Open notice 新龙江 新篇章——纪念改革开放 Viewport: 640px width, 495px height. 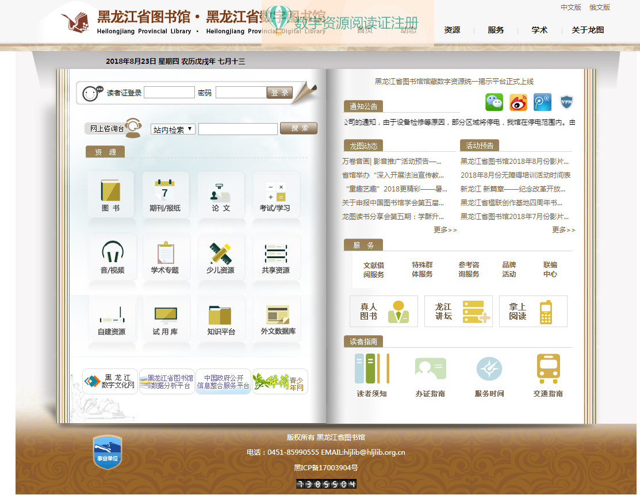[x=513, y=189]
